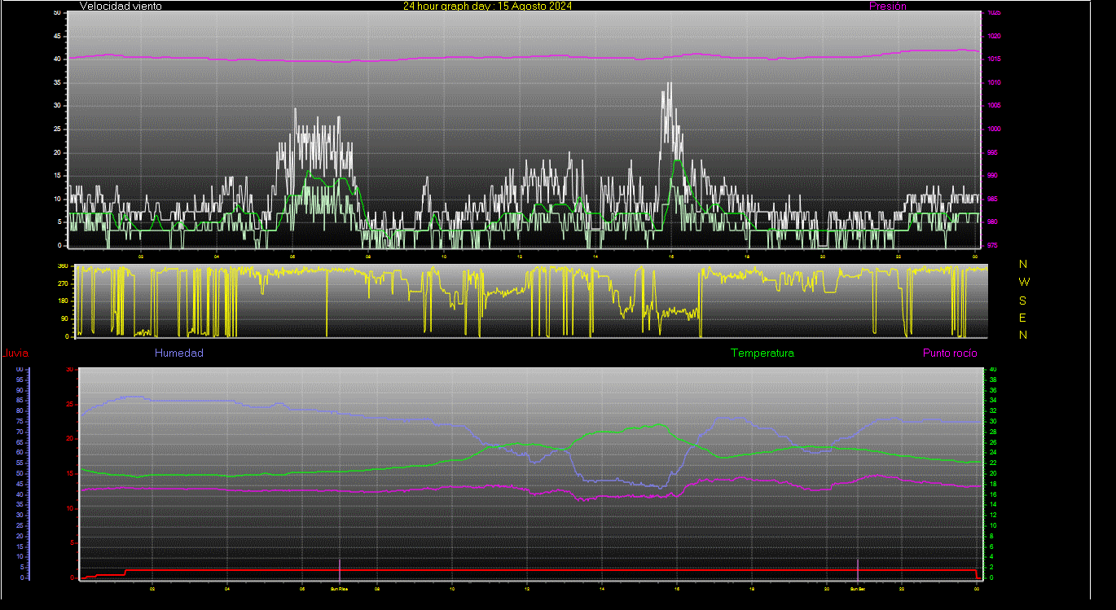Viewport: 1116px width, 610px height.
Task: Click the '16' hour tick under wind graph
Action: 671,257
